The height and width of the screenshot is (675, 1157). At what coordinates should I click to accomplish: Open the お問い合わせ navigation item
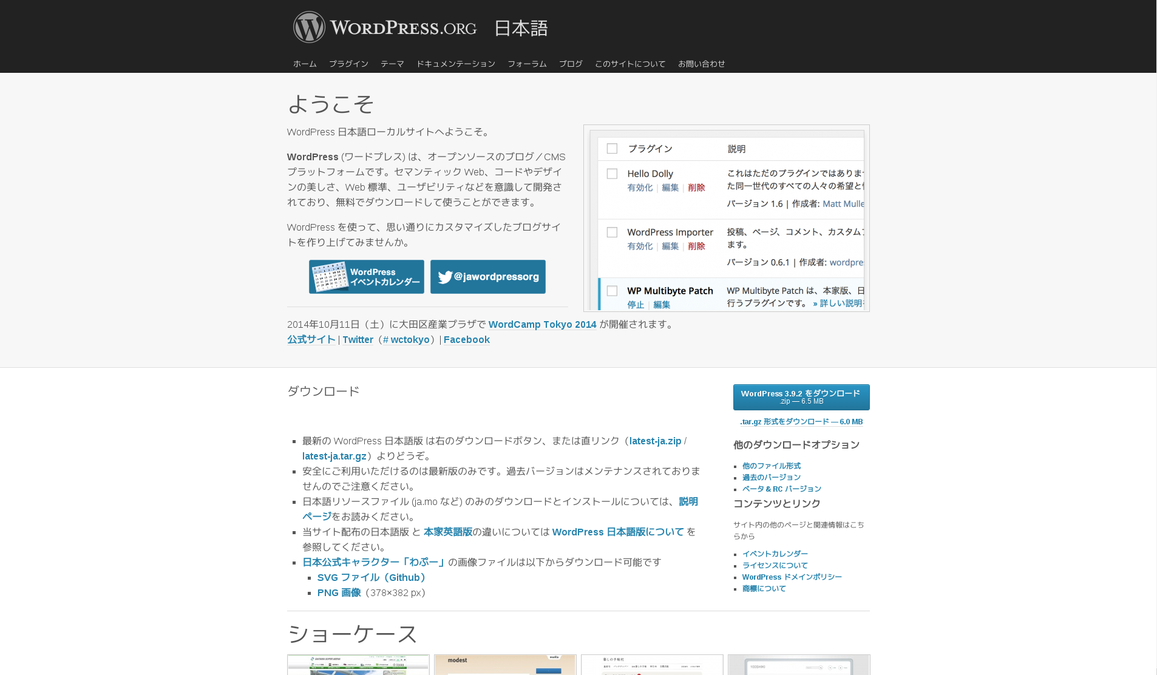[702, 64]
